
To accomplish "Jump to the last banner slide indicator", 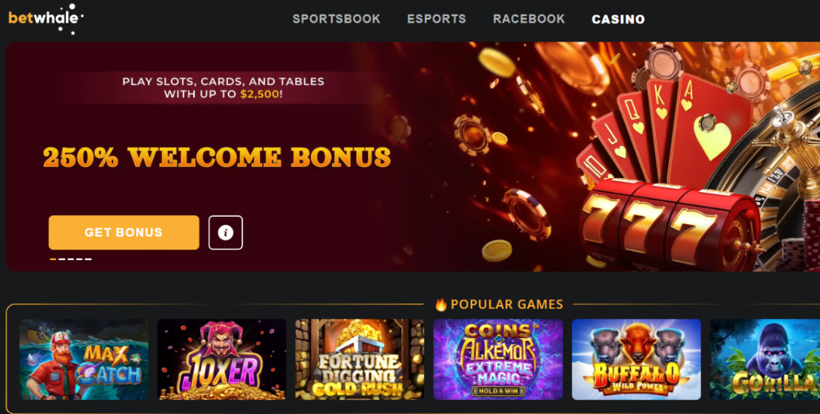I will (x=88, y=259).
